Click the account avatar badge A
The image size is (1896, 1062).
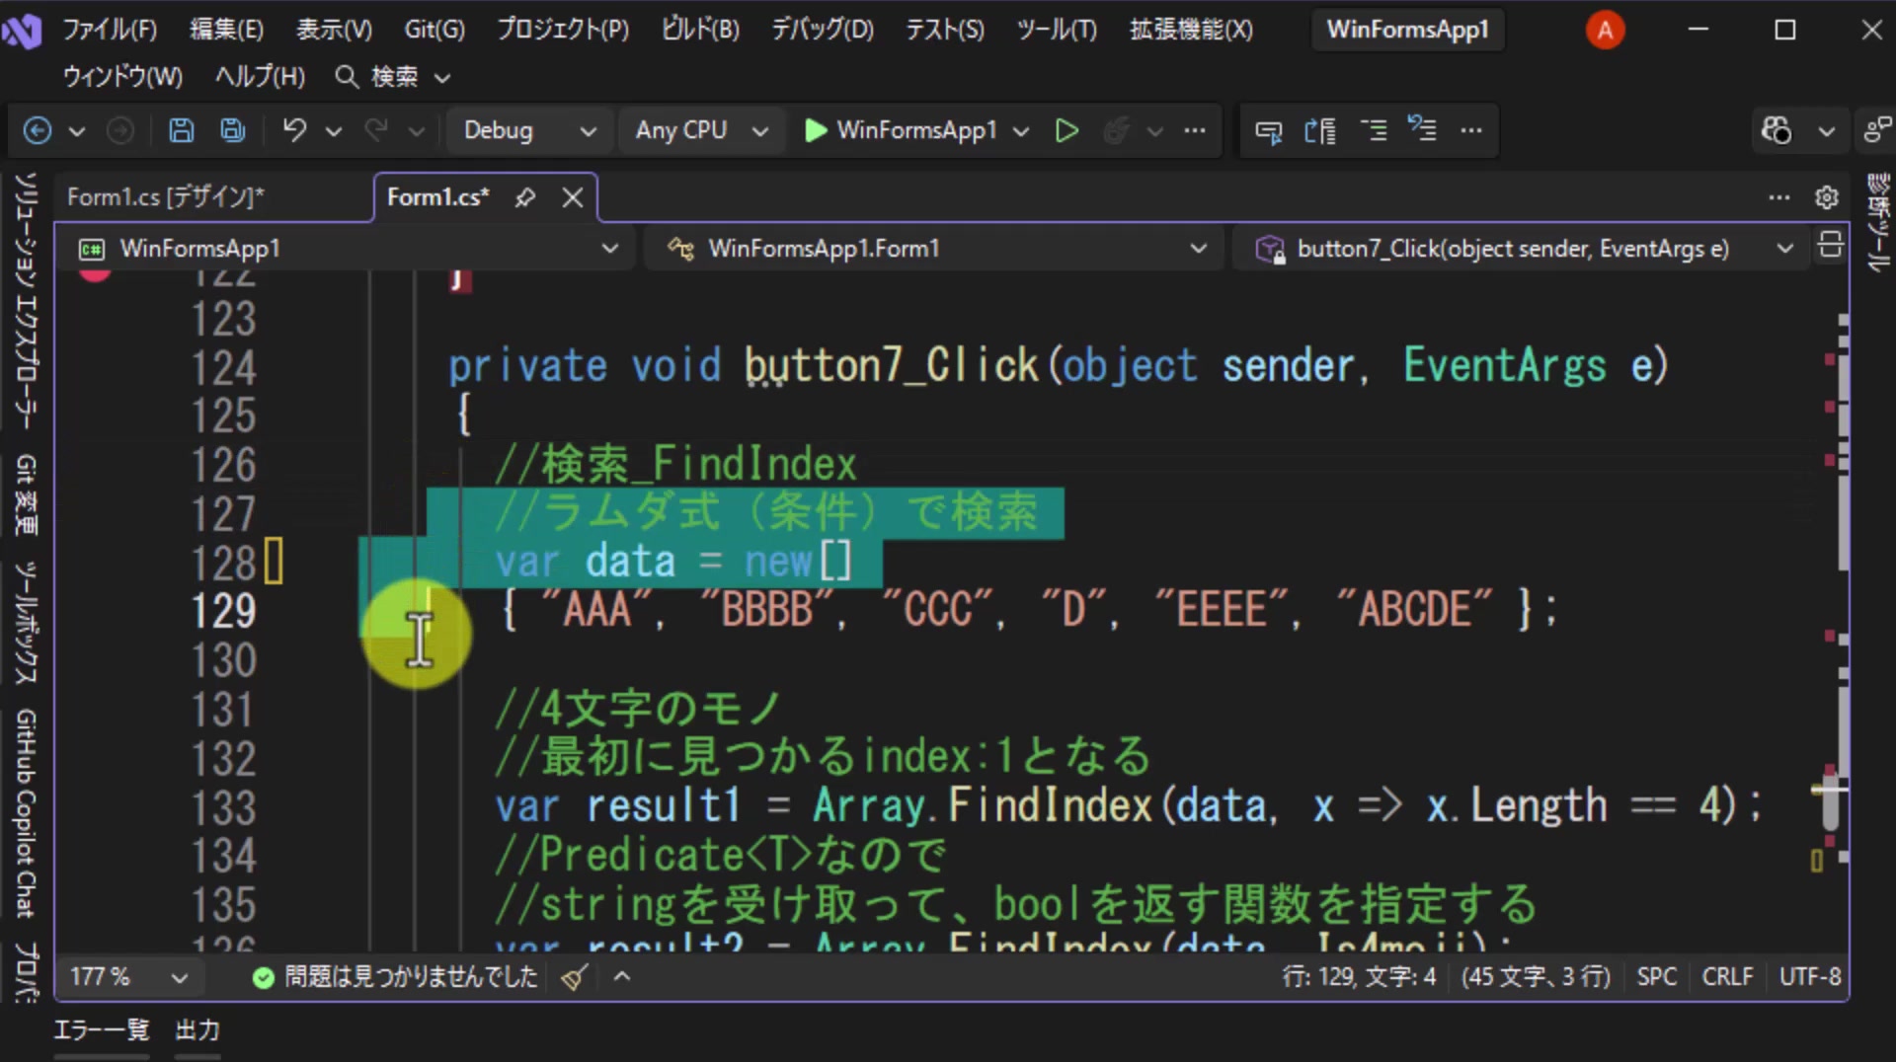[x=1605, y=30]
